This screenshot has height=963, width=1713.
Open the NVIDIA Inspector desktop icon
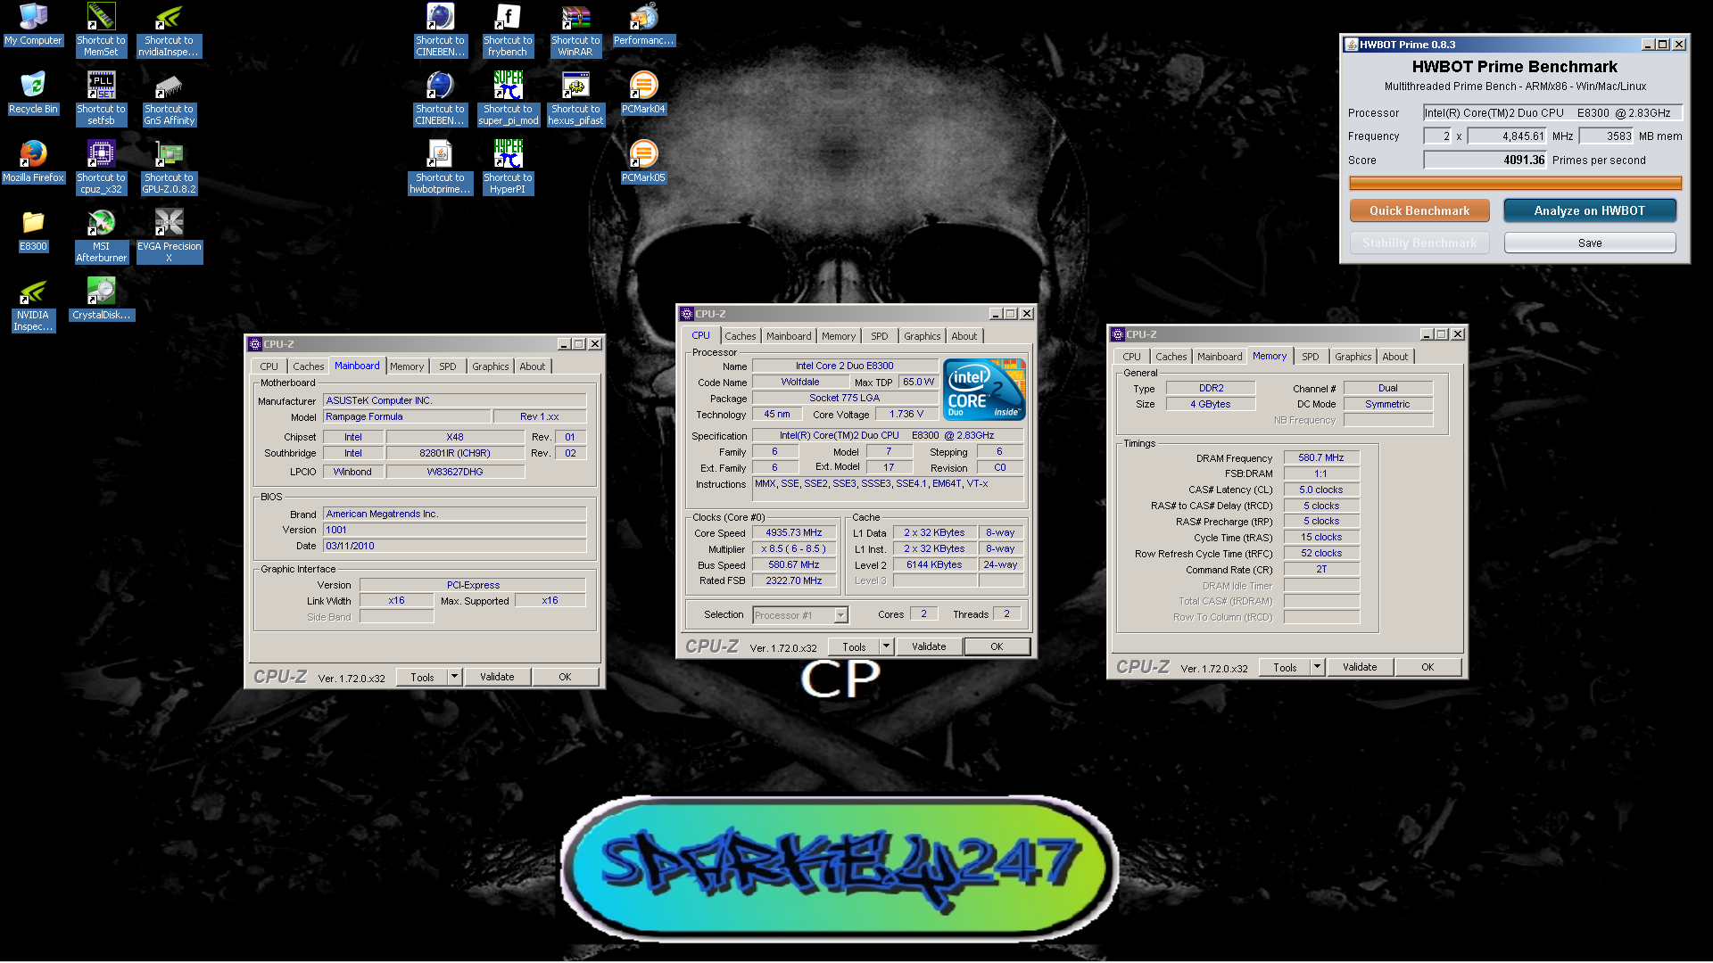[33, 306]
